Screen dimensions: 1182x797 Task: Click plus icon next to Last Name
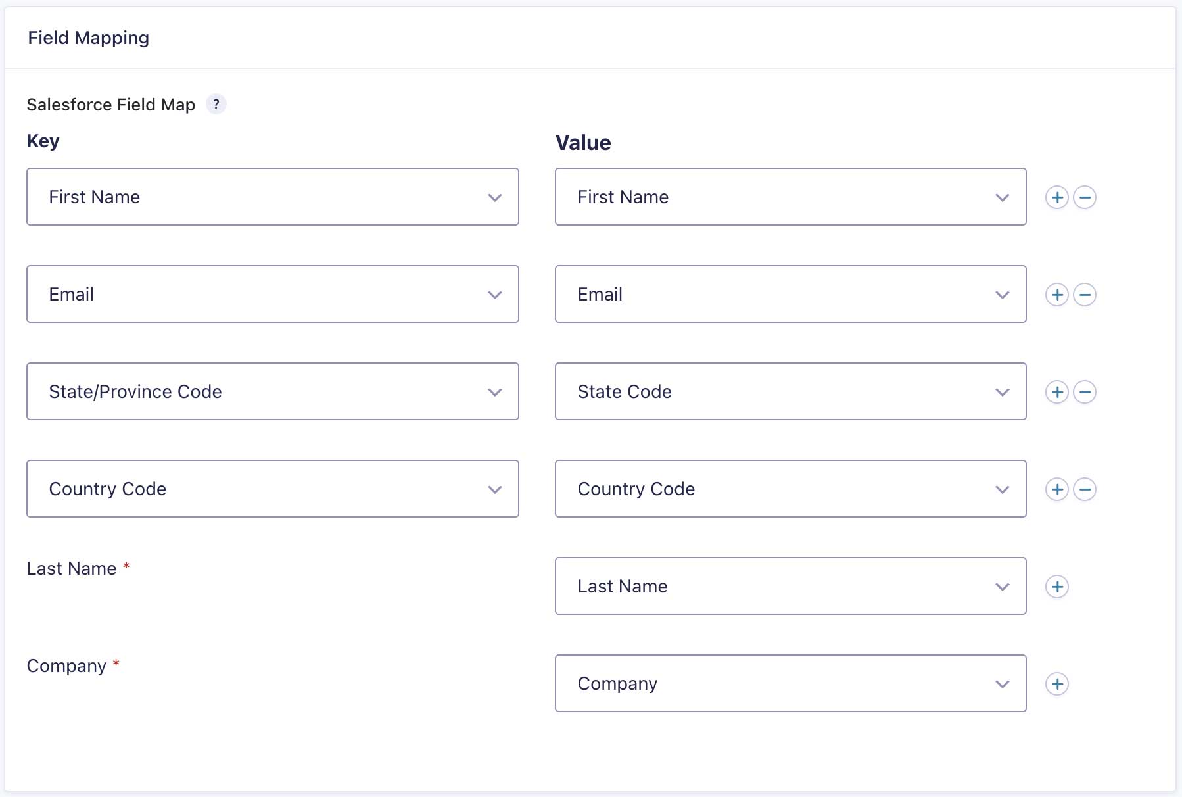pos(1056,587)
